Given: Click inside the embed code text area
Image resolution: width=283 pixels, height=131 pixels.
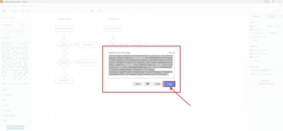Looking at the screenshot, I should pyautogui.click(x=141, y=66).
